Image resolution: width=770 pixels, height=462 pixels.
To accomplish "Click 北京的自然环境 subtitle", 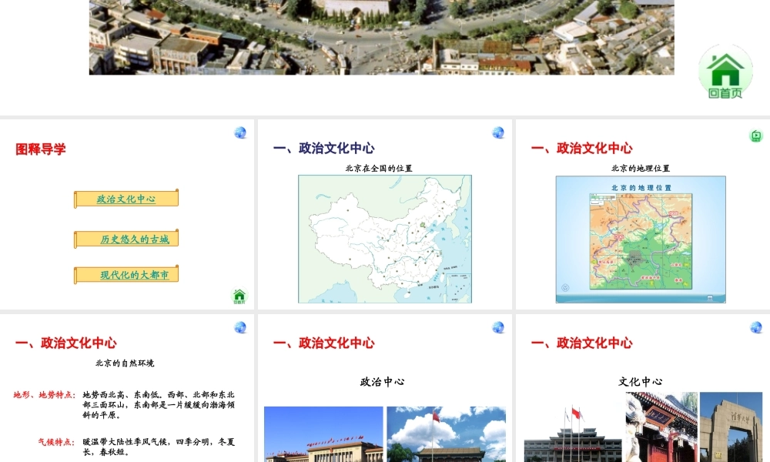I will click(x=125, y=363).
